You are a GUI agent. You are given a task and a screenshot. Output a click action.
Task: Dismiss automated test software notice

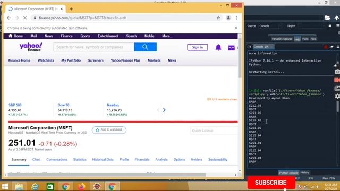[x=236, y=28]
